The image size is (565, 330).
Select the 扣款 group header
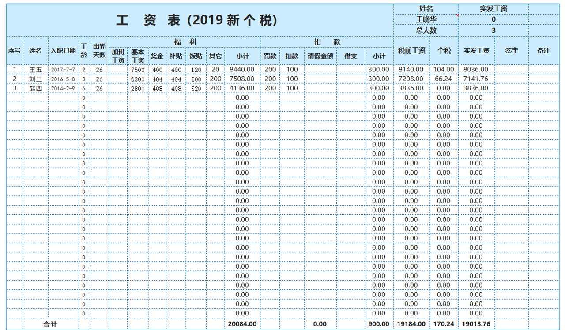point(327,42)
